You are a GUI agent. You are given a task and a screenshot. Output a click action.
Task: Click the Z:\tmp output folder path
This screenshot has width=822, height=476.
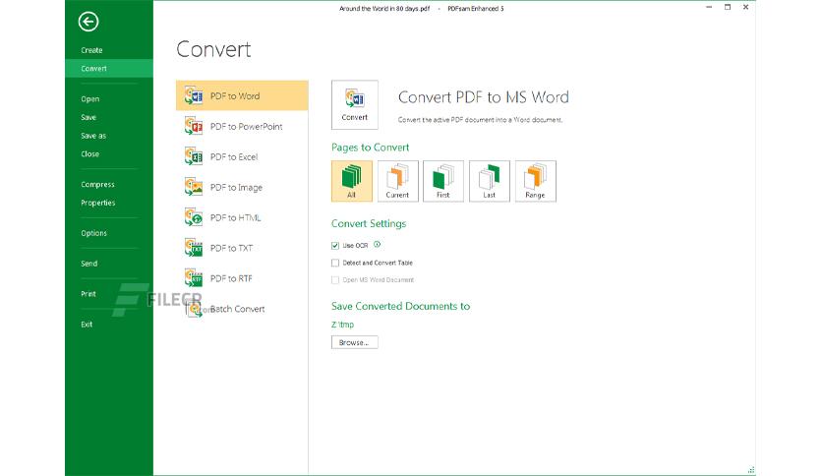click(343, 325)
